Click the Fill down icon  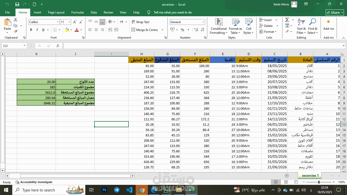pos(287,26)
